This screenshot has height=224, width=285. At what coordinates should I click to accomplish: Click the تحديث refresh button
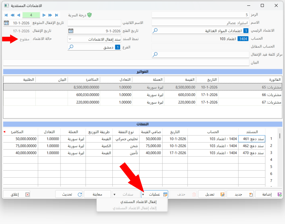[69, 194]
